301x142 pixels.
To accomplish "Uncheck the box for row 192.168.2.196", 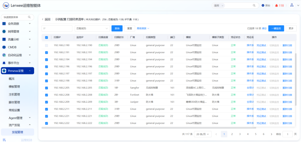I will click(x=46, y=67).
